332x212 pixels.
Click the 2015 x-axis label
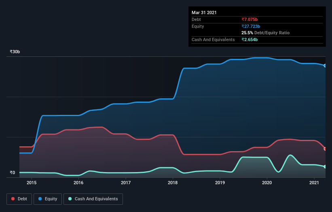pyautogui.click(x=32, y=183)
